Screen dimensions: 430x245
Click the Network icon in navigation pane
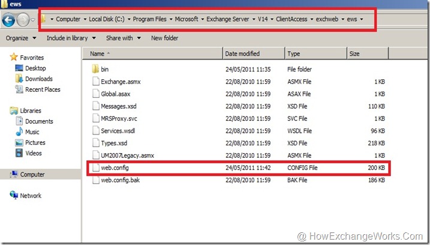pos(14,195)
